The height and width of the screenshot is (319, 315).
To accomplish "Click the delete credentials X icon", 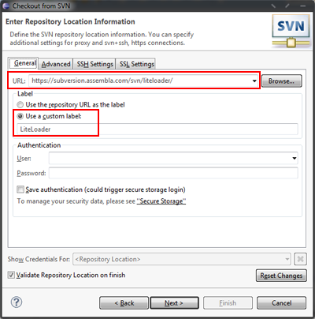I will pos(300,259).
